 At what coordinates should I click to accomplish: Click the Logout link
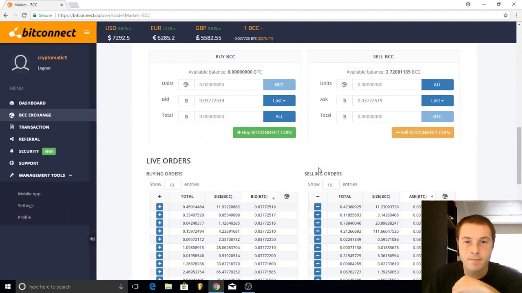coord(44,68)
